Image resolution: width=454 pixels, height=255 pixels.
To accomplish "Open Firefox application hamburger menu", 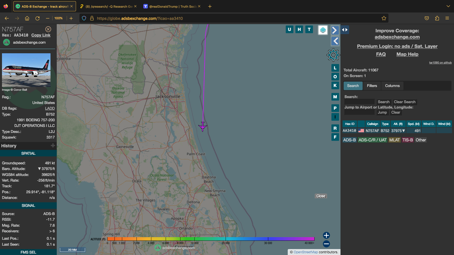I will pos(447,18).
